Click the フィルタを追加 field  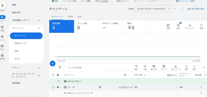pos(75,68)
